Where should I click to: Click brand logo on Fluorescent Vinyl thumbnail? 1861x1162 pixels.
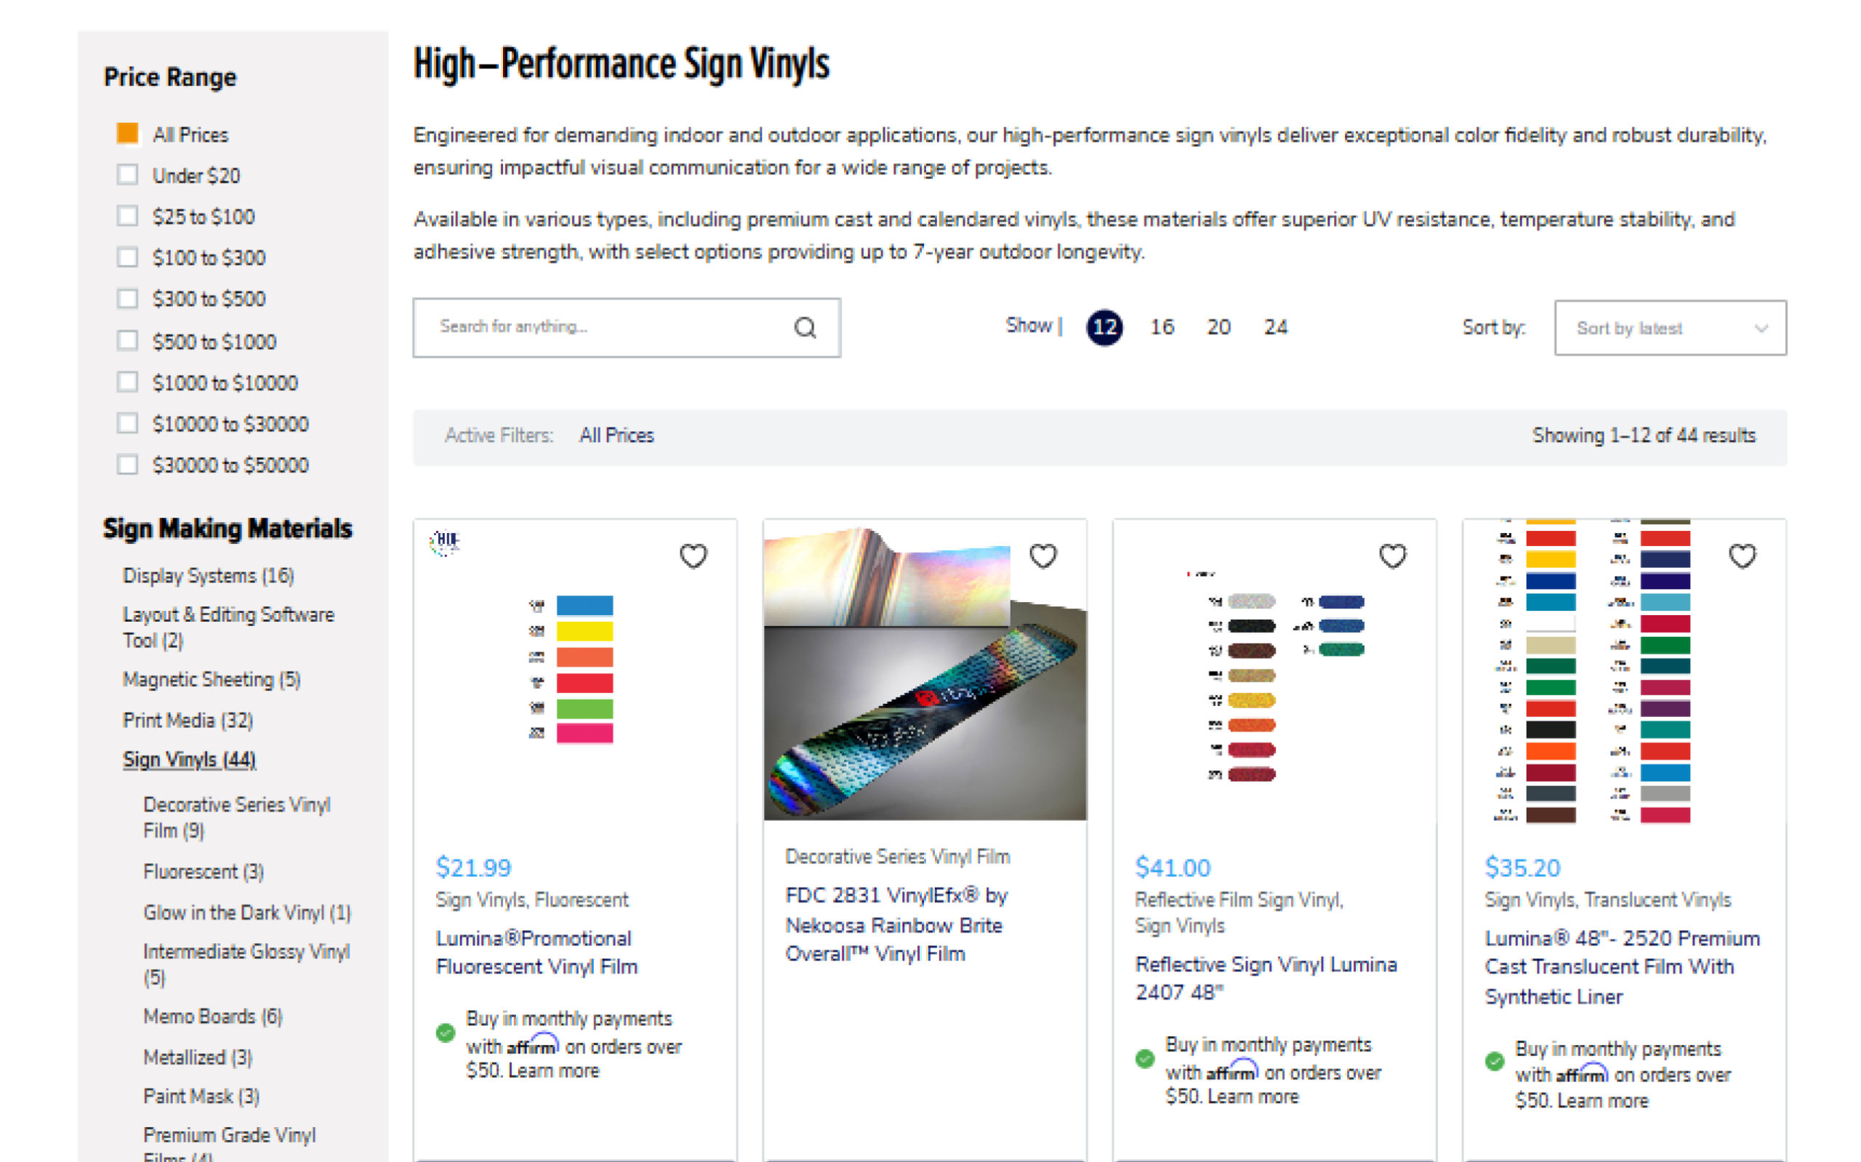tap(445, 541)
